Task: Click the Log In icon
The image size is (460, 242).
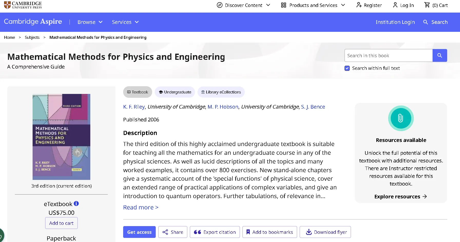Action: tap(395, 5)
